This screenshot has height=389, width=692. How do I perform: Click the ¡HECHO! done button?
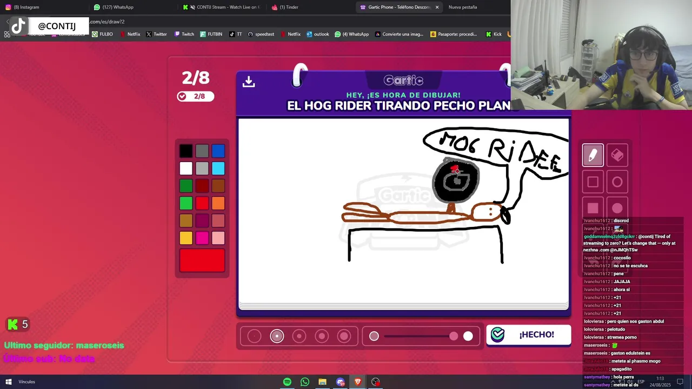pos(528,335)
